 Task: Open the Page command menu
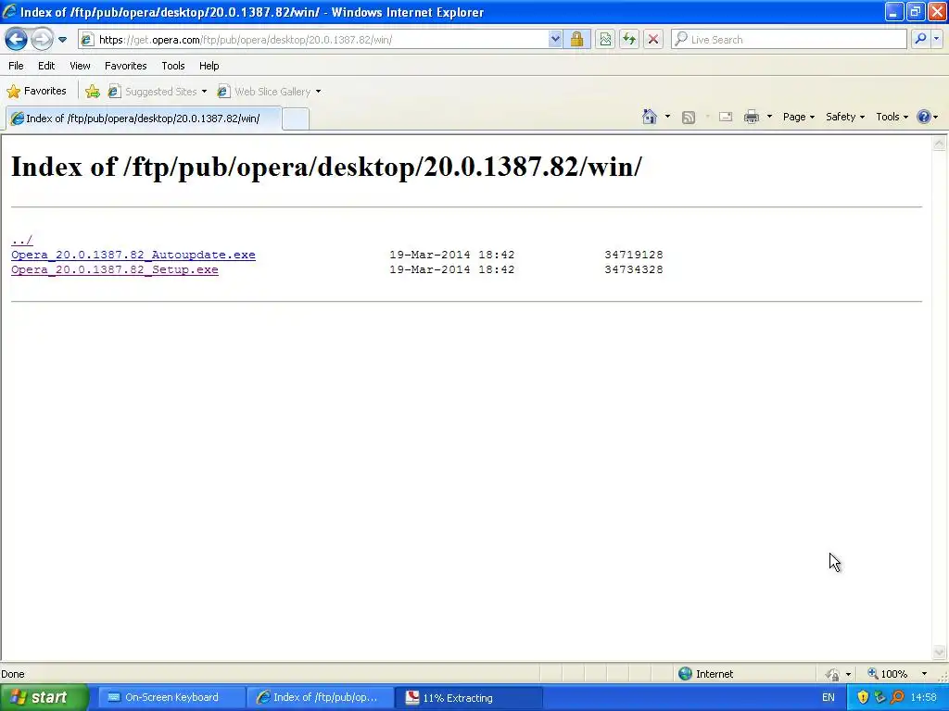click(x=798, y=117)
